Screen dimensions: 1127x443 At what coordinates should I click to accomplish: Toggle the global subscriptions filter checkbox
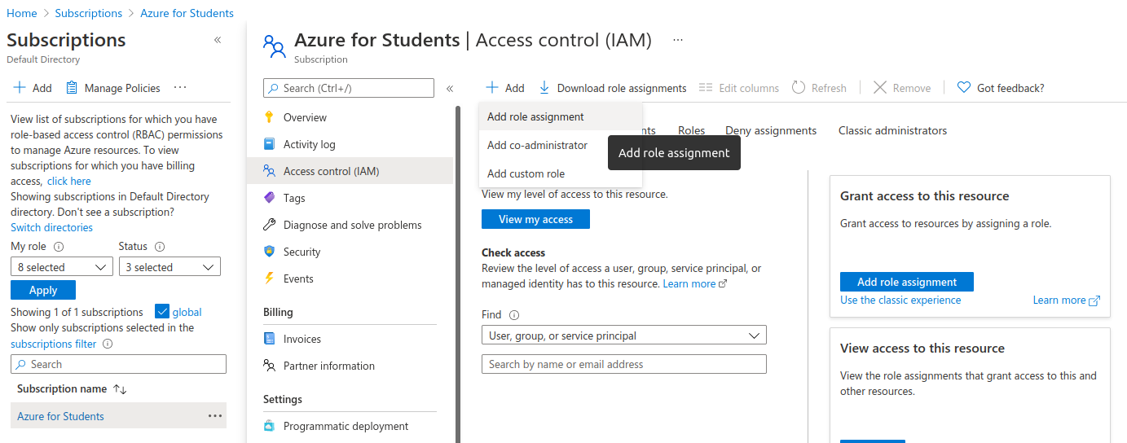(161, 312)
